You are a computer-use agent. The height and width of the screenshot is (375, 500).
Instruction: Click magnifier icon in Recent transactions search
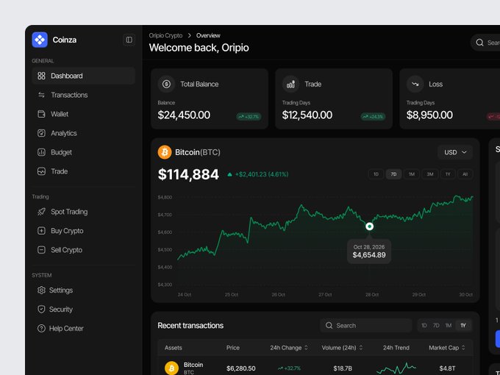tap(329, 326)
